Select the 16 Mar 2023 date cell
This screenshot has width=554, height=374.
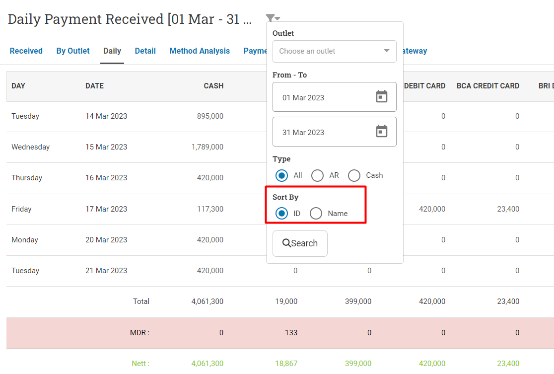pyautogui.click(x=106, y=178)
